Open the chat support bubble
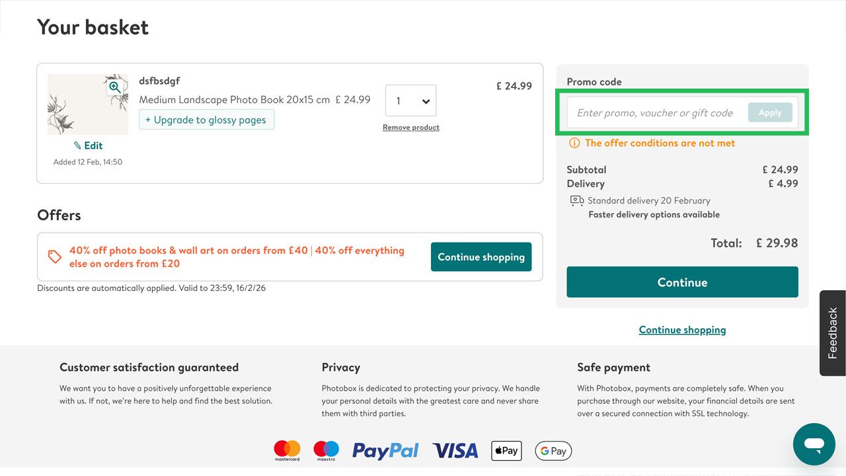 point(814,444)
